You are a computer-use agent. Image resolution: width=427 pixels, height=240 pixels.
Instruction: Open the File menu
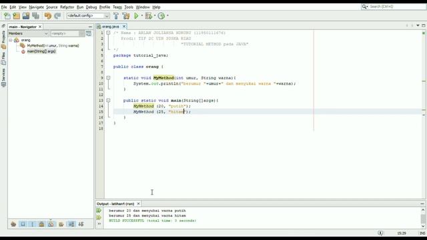(4, 7)
